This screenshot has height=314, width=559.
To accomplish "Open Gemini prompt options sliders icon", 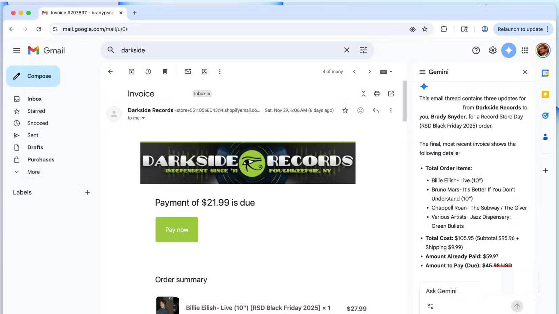I will [430, 306].
